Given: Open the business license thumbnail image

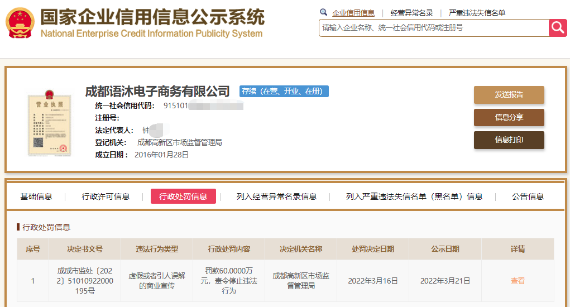Looking at the screenshot, I should click(47, 125).
